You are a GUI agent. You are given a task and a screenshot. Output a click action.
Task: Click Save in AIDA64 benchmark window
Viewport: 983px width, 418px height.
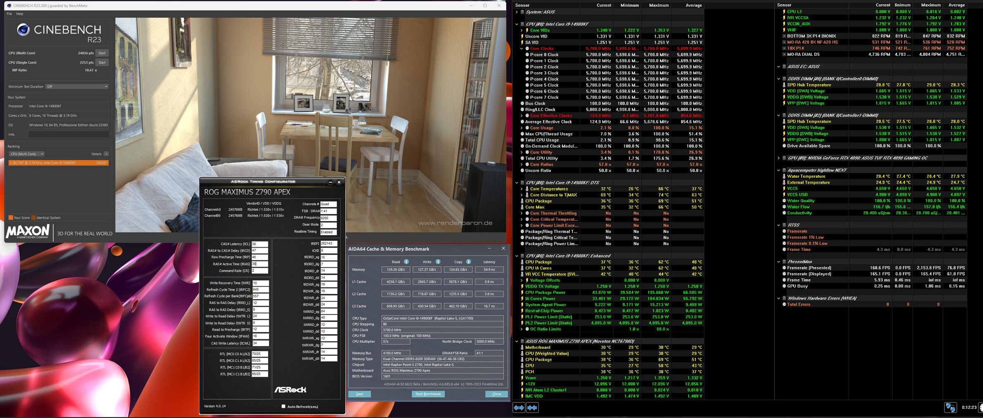(x=359, y=394)
